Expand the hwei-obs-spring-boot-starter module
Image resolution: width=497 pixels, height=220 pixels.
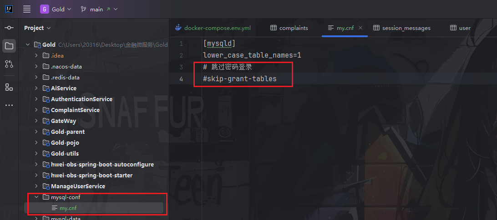tap(36, 176)
